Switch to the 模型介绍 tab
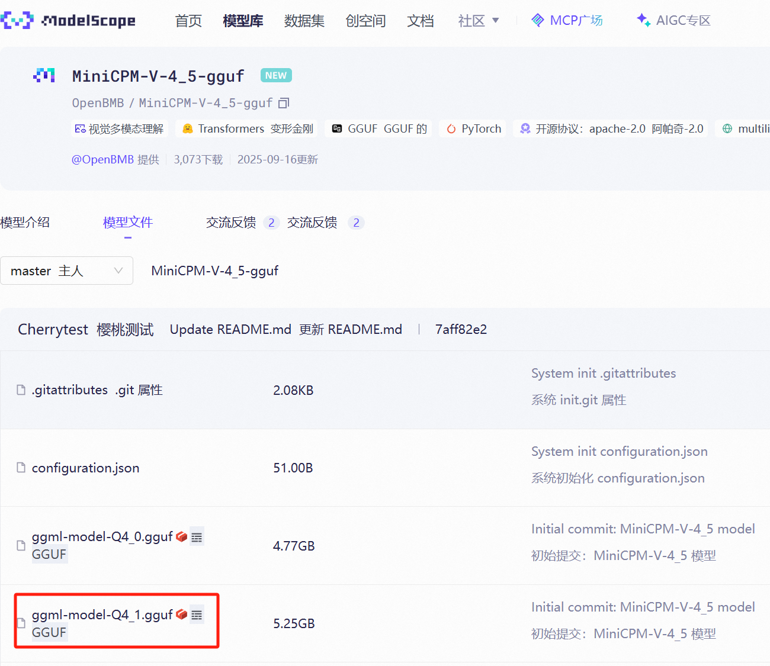770x666 pixels. pos(25,223)
